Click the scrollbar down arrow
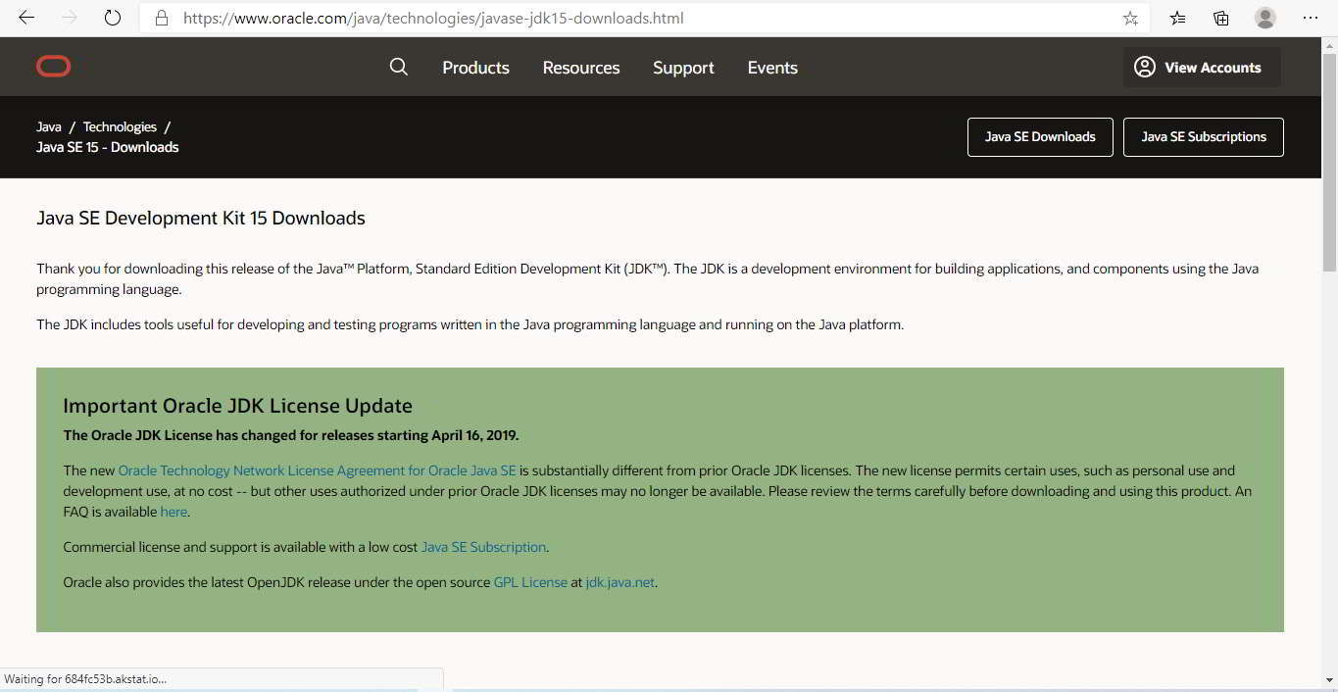The image size is (1338, 692). (1329, 679)
